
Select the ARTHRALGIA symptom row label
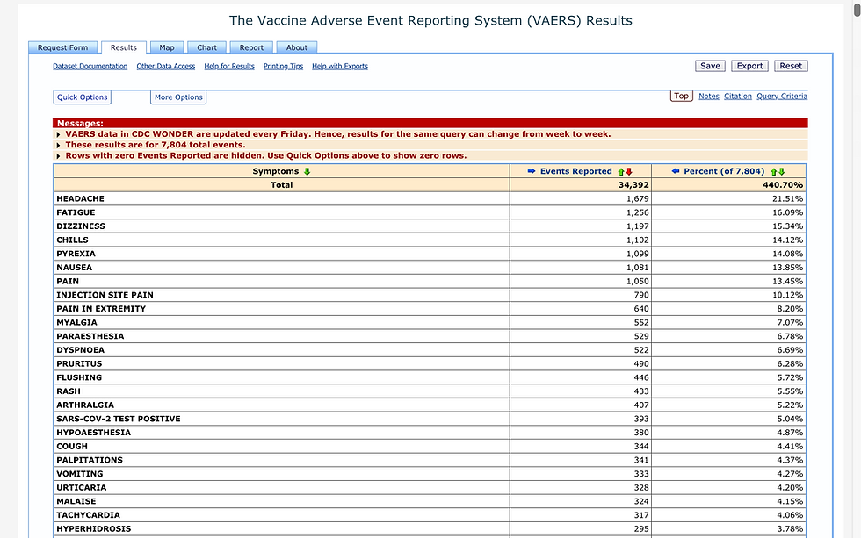pyautogui.click(x=85, y=405)
